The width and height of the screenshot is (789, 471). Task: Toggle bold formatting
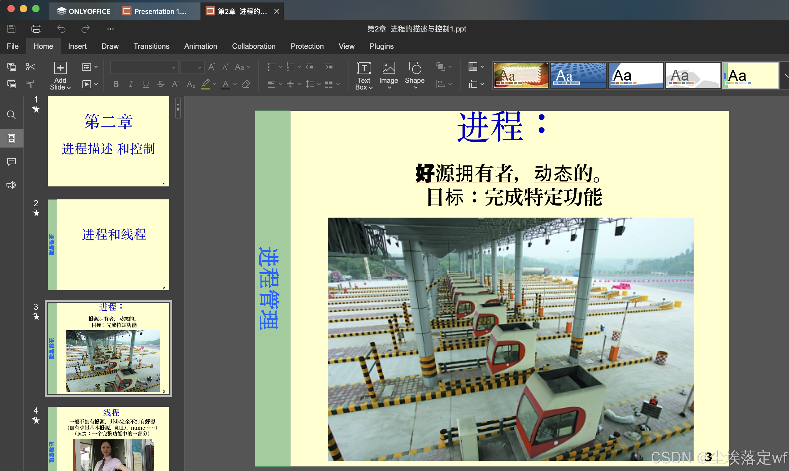point(116,84)
